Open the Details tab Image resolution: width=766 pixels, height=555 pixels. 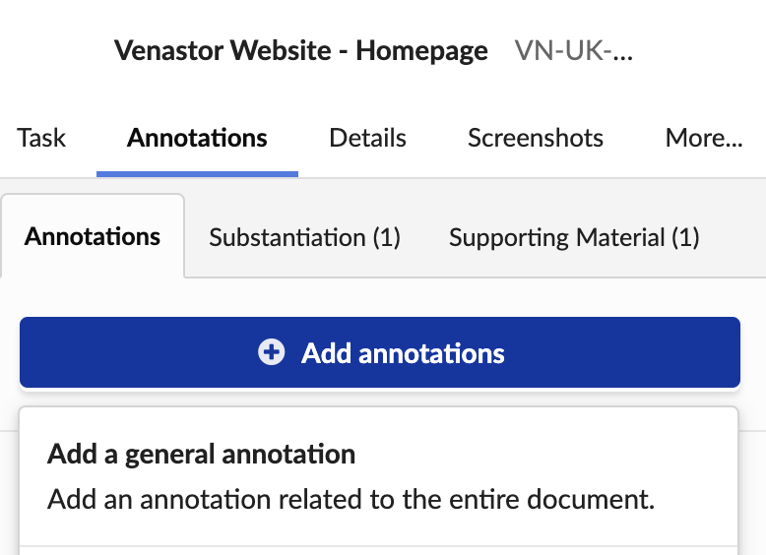click(x=367, y=138)
